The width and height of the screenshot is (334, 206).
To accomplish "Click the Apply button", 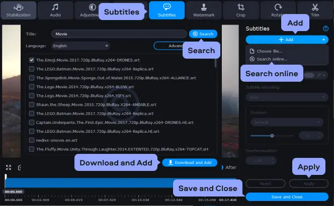I will point(309,183).
